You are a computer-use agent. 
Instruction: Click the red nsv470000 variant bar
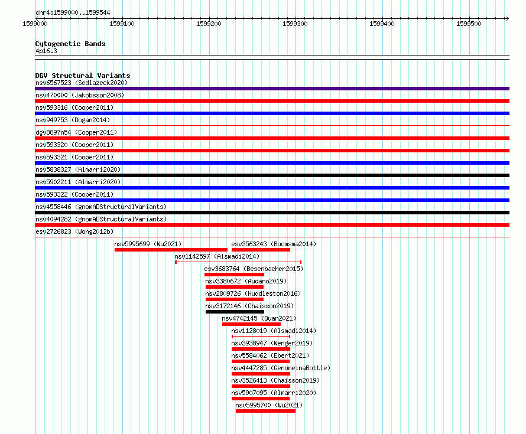tap(272, 101)
